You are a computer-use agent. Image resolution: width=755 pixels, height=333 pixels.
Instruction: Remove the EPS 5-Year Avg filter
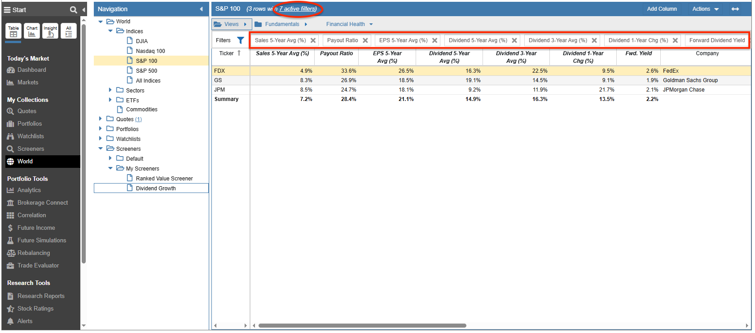click(435, 40)
